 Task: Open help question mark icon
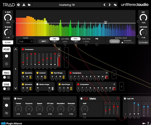148,123
